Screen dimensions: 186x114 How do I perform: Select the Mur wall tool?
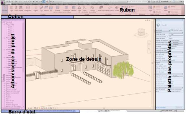coord(12,9)
